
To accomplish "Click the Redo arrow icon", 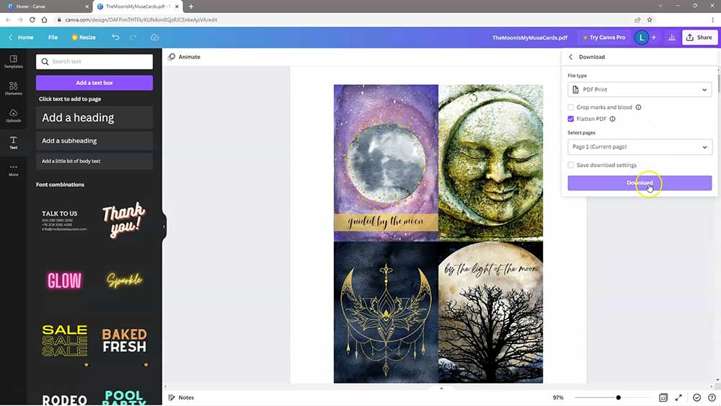I will click(x=133, y=37).
